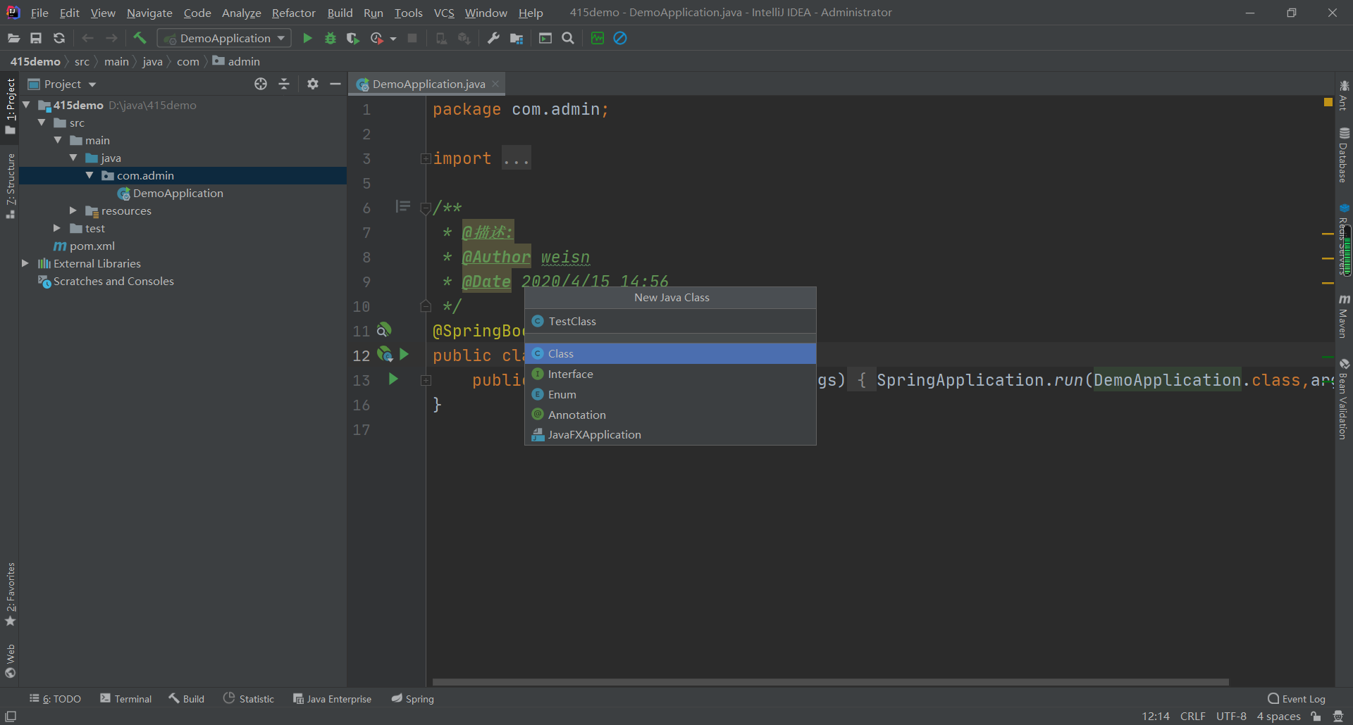Open the Run configuration dropdown DemoApplication

pos(225,38)
